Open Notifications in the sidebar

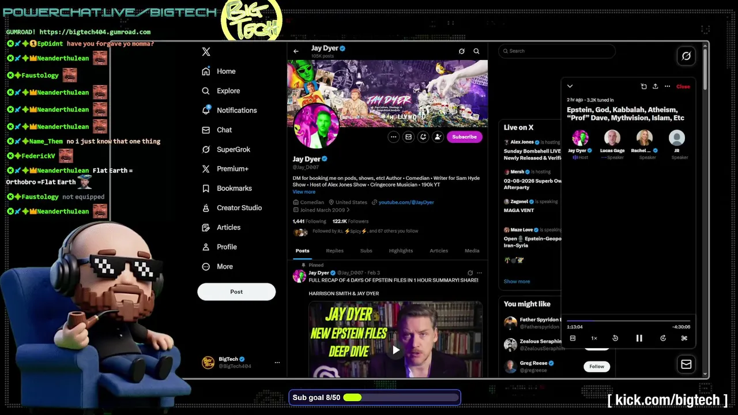[x=229, y=111]
